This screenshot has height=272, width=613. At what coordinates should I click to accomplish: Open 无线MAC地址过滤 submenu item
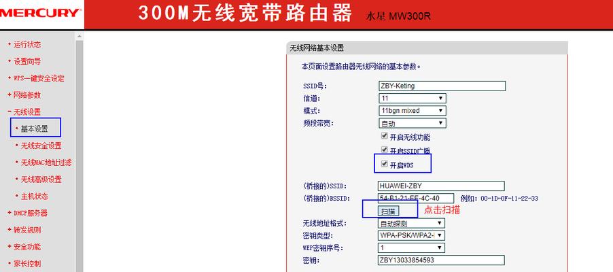46,163
